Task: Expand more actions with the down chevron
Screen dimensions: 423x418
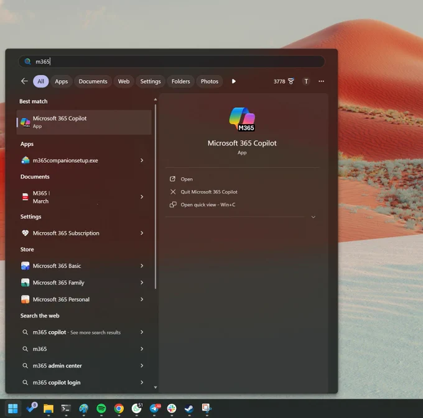Action: [x=313, y=217]
